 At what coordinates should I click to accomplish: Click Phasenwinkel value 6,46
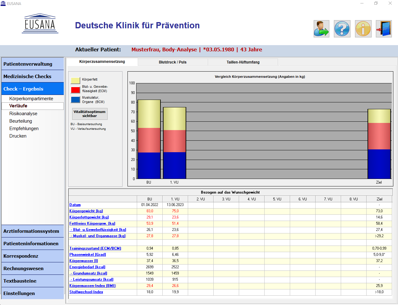click(175, 255)
